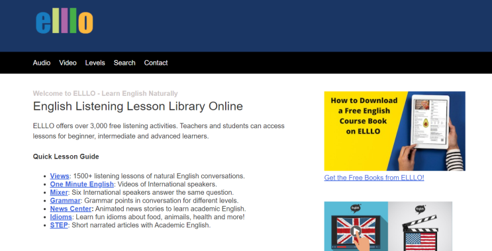The height and width of the screenshot is (251, 492).
Task: Visit the Grammar lessons link
Action: pos(66,201)
